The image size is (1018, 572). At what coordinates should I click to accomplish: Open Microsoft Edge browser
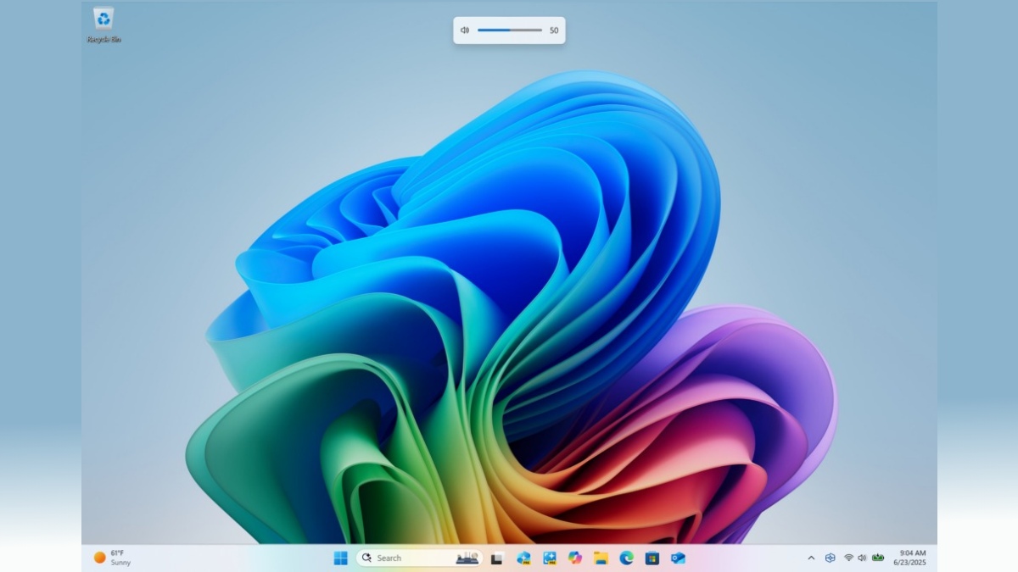click(x=625, y=558)
